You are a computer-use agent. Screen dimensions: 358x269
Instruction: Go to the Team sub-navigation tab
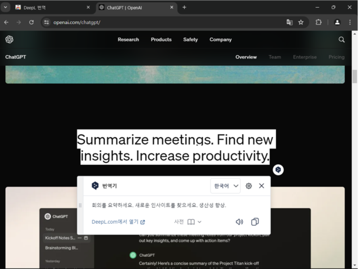[x=275, y=57]
